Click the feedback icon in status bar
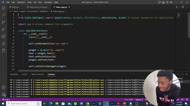Screen dimensions: 190x106 182,100
